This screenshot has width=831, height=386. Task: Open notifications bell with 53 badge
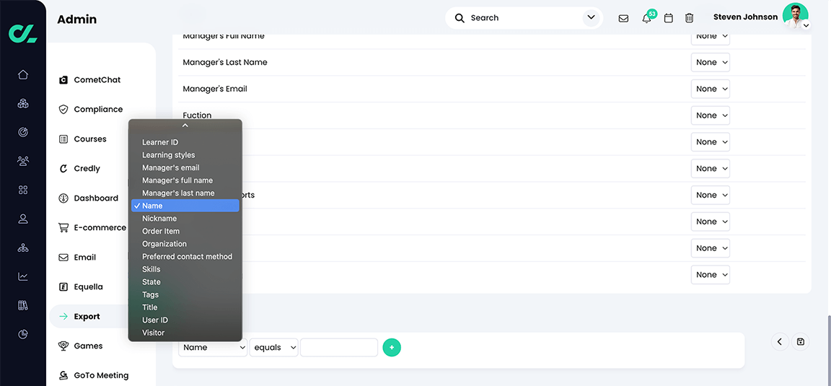[647, 17]
